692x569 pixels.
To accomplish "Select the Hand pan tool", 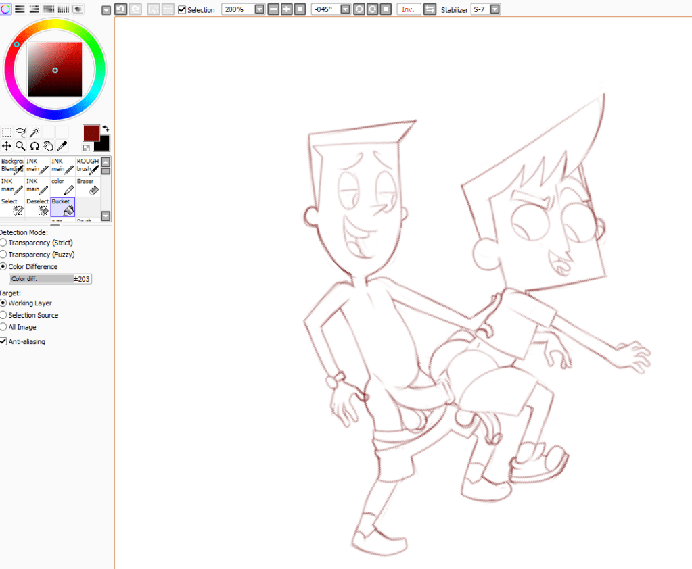I will (48, 146).
